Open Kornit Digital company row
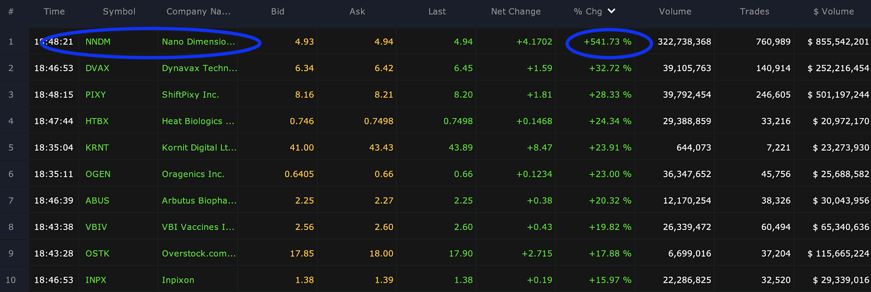 pyautogui.click(x=199, y=148)
